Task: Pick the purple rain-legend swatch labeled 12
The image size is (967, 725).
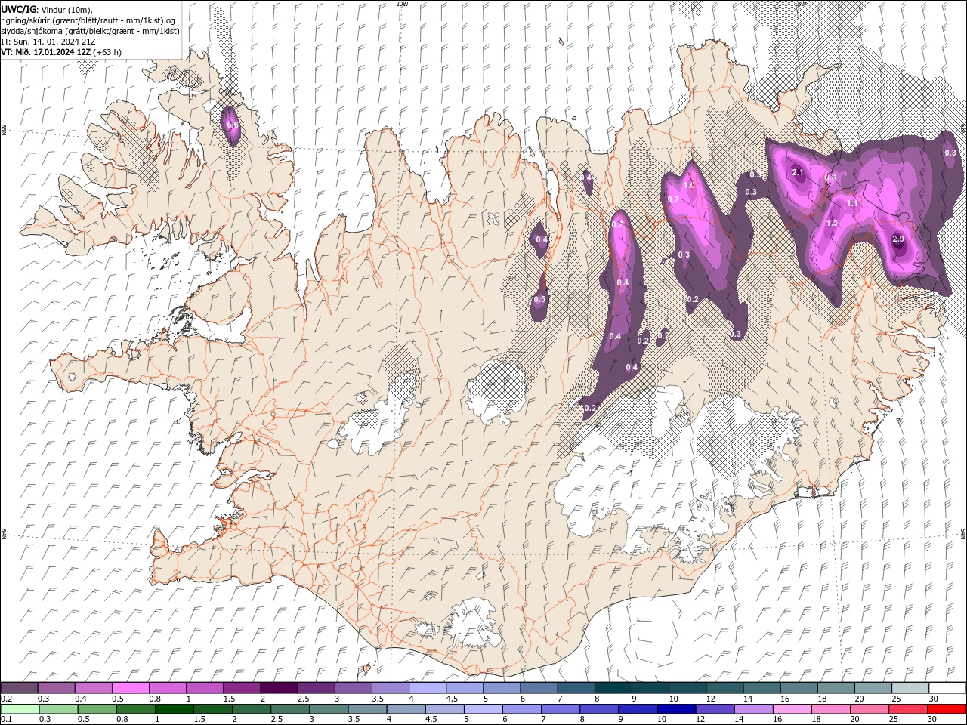Action: pyautogui.click(x=715, y=709)
